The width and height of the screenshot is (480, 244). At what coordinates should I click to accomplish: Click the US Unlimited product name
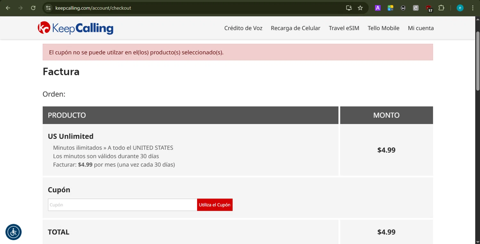click(x=71, y=136)
